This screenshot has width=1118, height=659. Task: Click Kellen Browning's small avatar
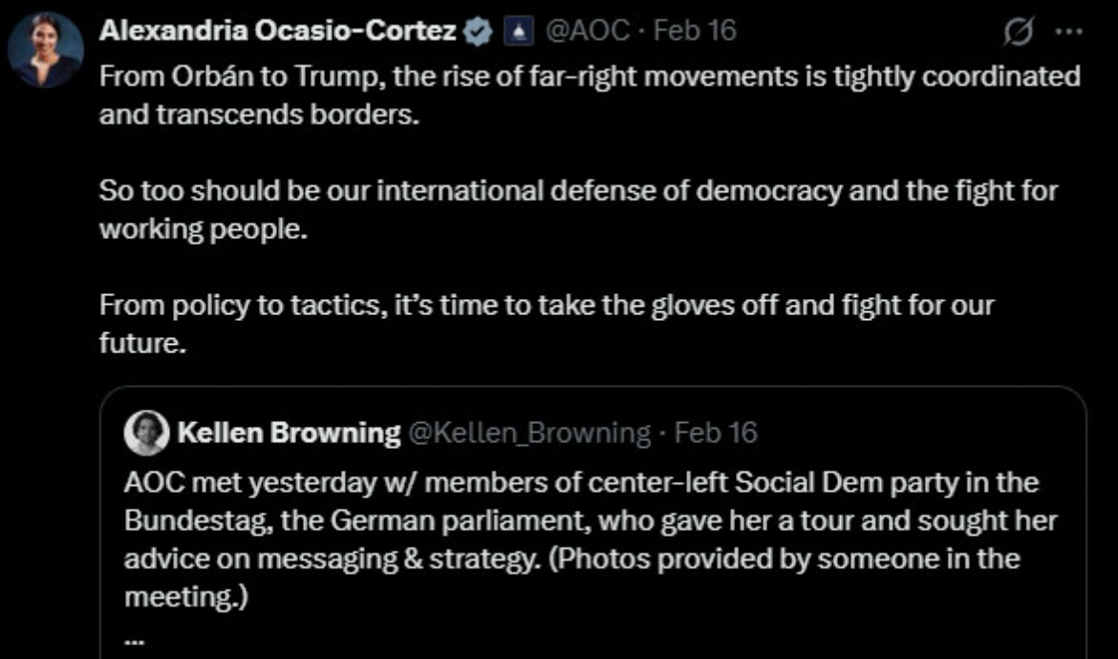pos(147,434)
